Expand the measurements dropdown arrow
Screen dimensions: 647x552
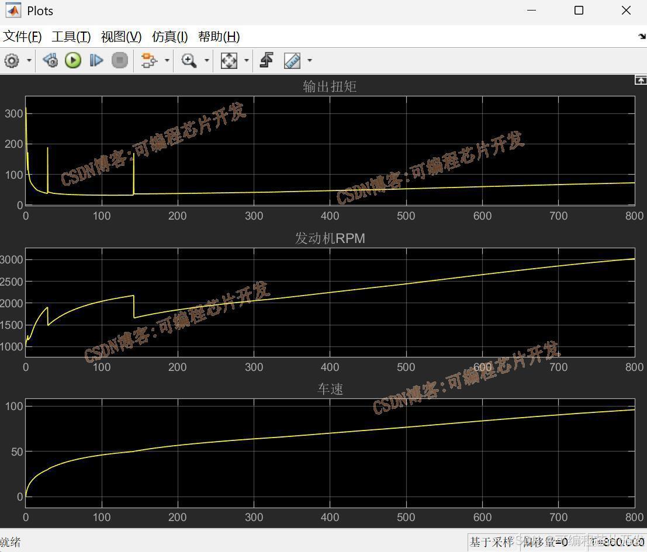(x=309, y=61)
